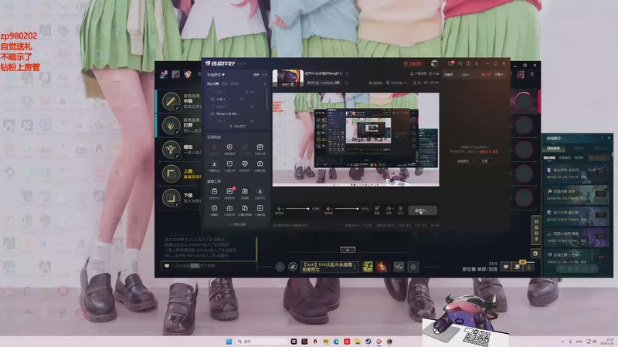618x347 pixels.
Task: Open the camera-style tool in 基础工具 top row
Action: [x=245, y=192]
